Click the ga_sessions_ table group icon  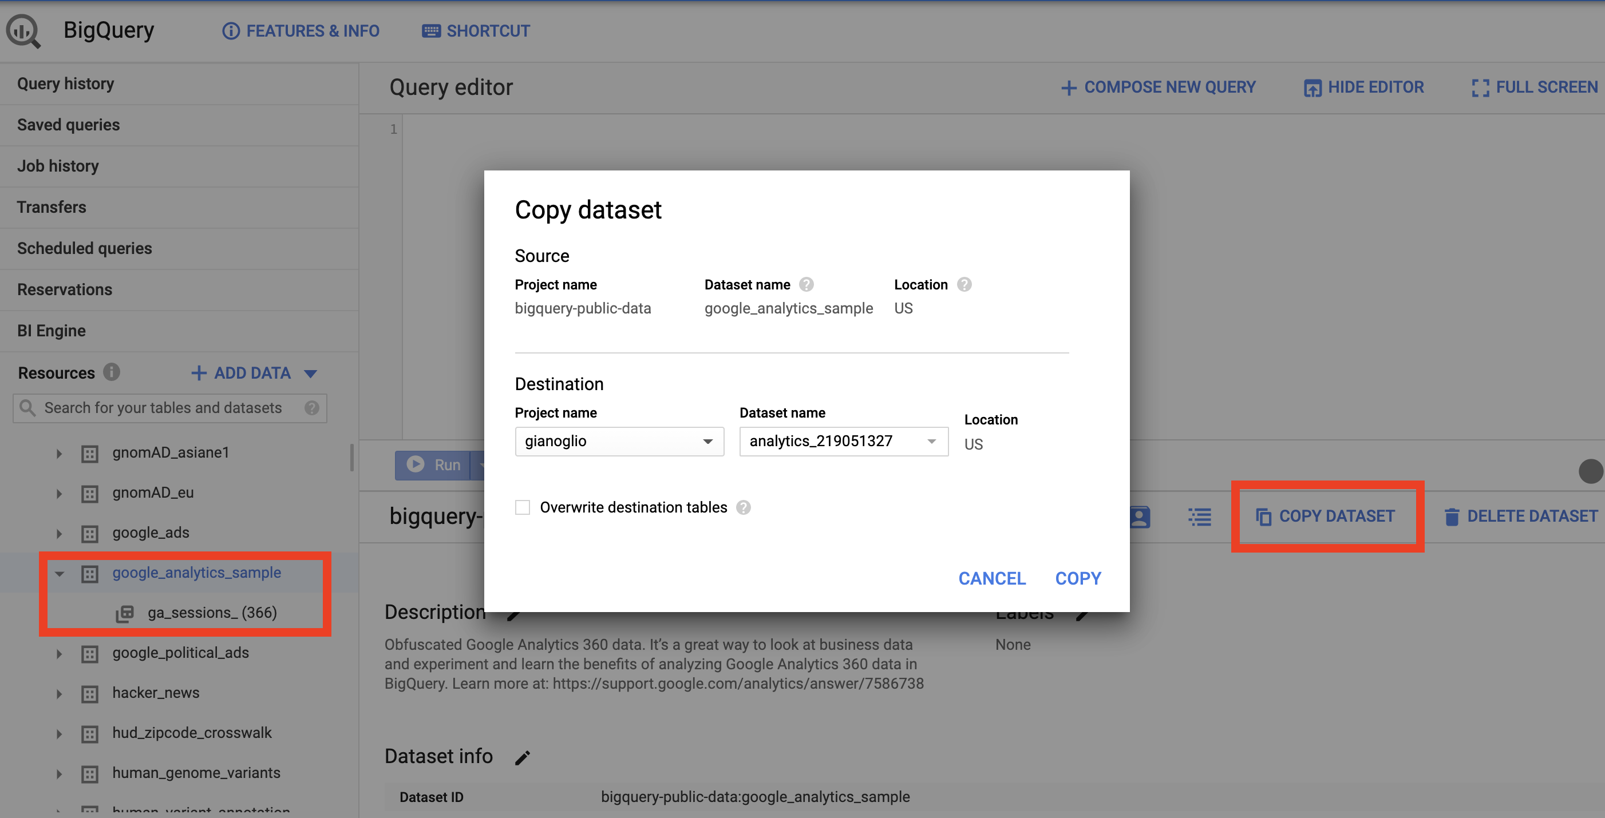point(125,613)
